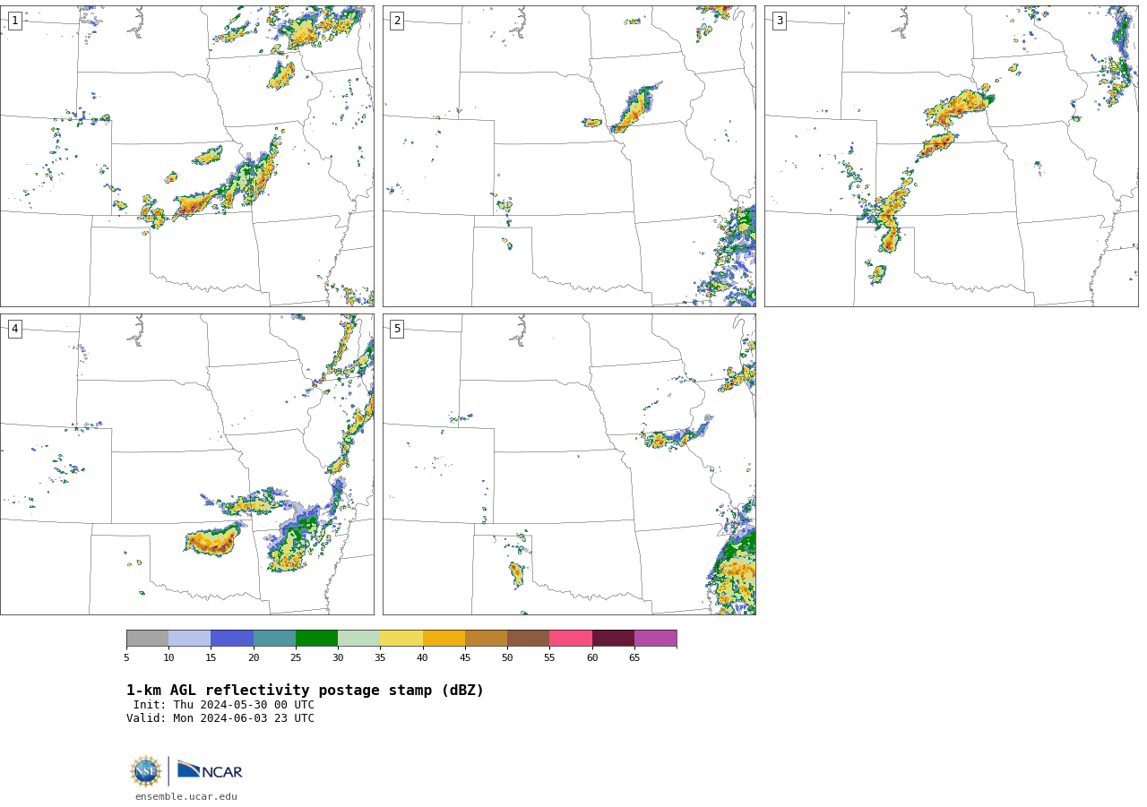Screen dimensions: 1147x807
Task: Open ensemble member 3 reflectivity map
Action: pos(952,156)
